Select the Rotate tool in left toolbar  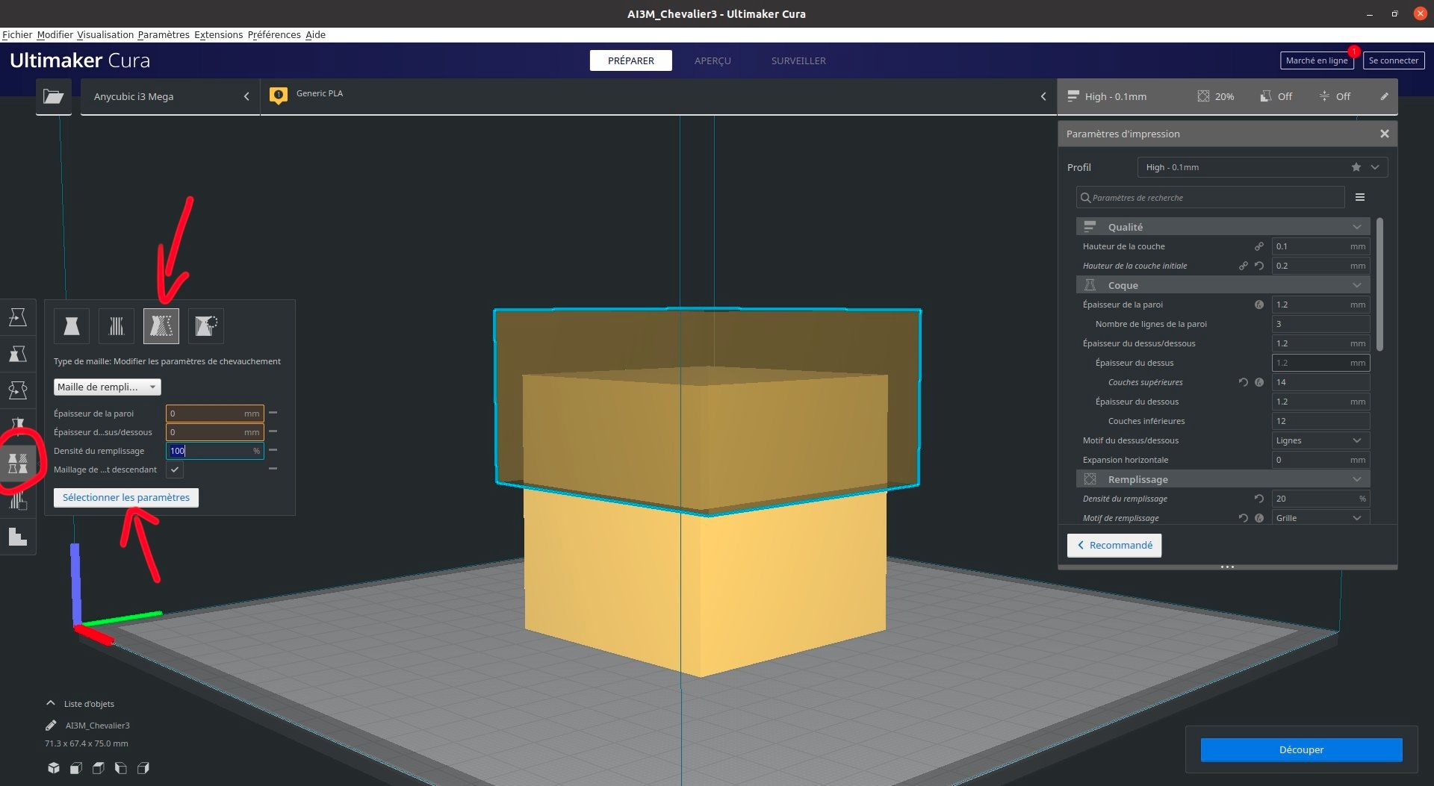(17, 390)
